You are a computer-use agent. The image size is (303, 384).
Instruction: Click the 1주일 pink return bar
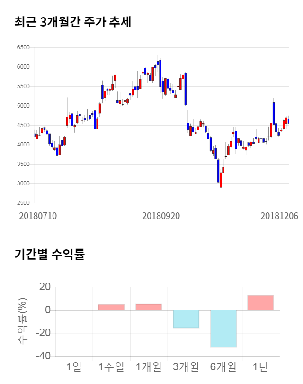pyautogui.click(x=111, y=307)
